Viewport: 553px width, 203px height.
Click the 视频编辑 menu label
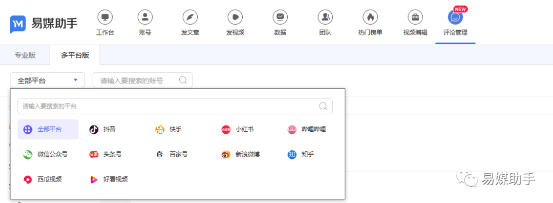415,33
